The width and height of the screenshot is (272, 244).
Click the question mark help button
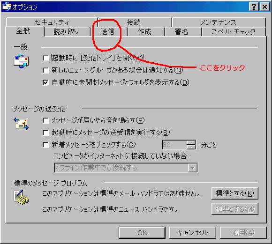point(254,7)
